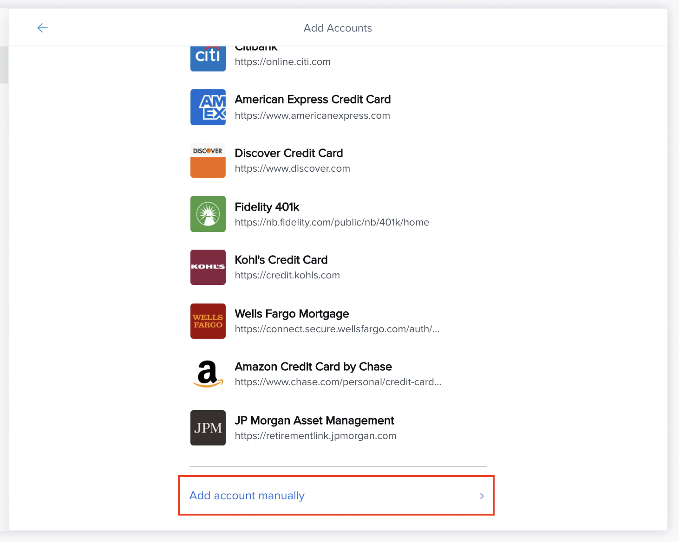The height and width of the screenshot is (542, 679).
Task: Click the JPM logo icon
Action: [208, 428]
